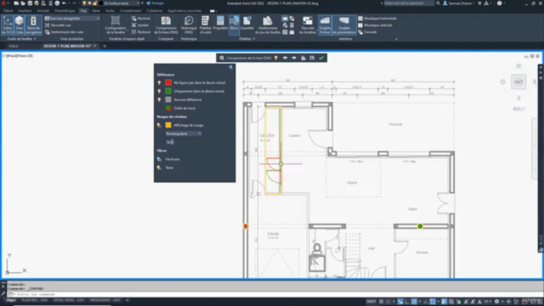Click the search keyword input field
The height and width of the screenshot is (306, 544).
409,3
